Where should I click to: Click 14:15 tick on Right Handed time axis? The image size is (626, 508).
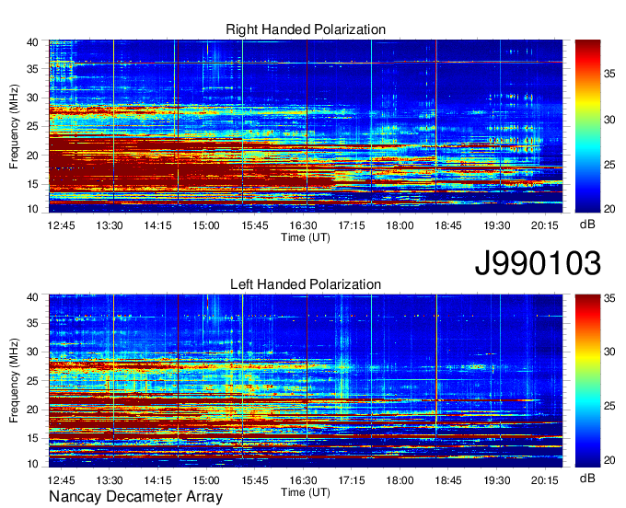point(157,225)
